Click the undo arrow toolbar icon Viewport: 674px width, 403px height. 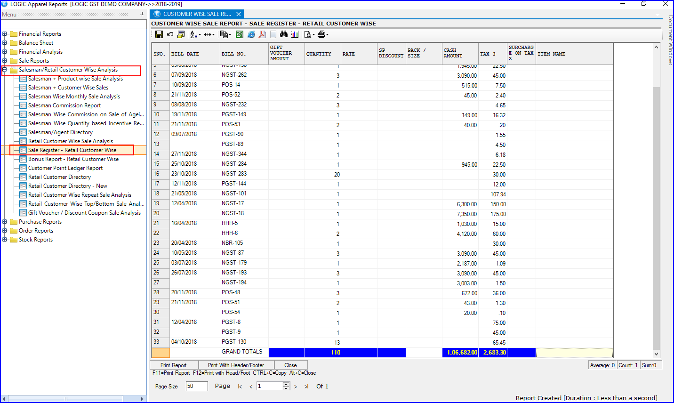pos(170,34)
